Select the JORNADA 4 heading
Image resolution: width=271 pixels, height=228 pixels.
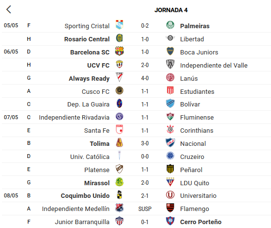click(171, 10)
